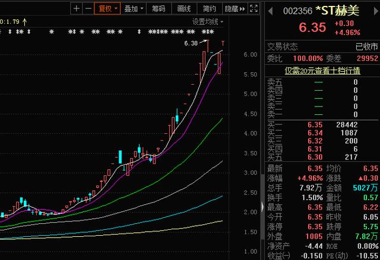Click the 买一 volume 28442
This screenshot has width=380, height=260.
347,125
